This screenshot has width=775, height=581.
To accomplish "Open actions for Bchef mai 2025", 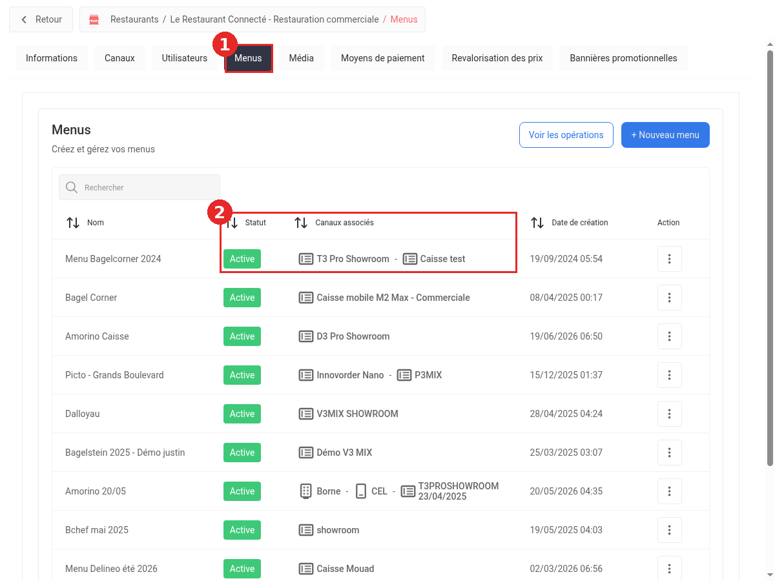I will (670, 530).
